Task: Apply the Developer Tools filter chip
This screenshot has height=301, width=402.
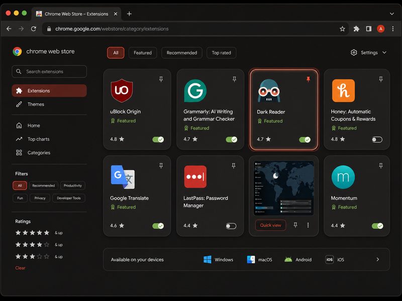Action: tap(69, 198)
